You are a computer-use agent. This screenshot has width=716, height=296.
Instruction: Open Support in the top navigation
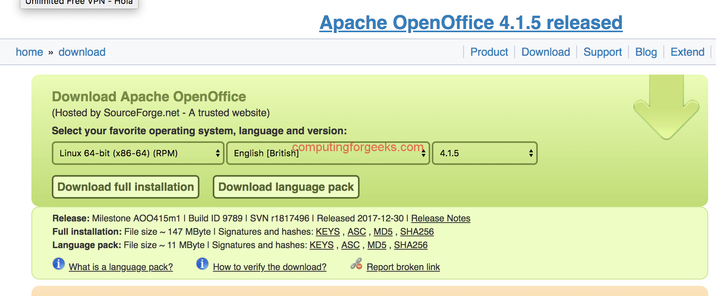pos(603,52)
